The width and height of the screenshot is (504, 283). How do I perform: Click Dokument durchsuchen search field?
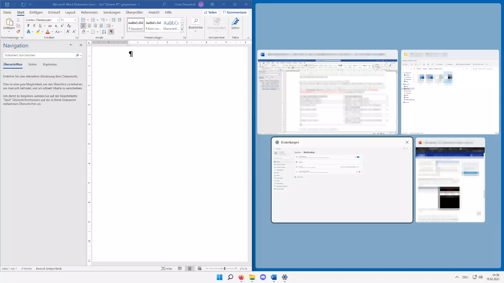click(x=39, y=55)
